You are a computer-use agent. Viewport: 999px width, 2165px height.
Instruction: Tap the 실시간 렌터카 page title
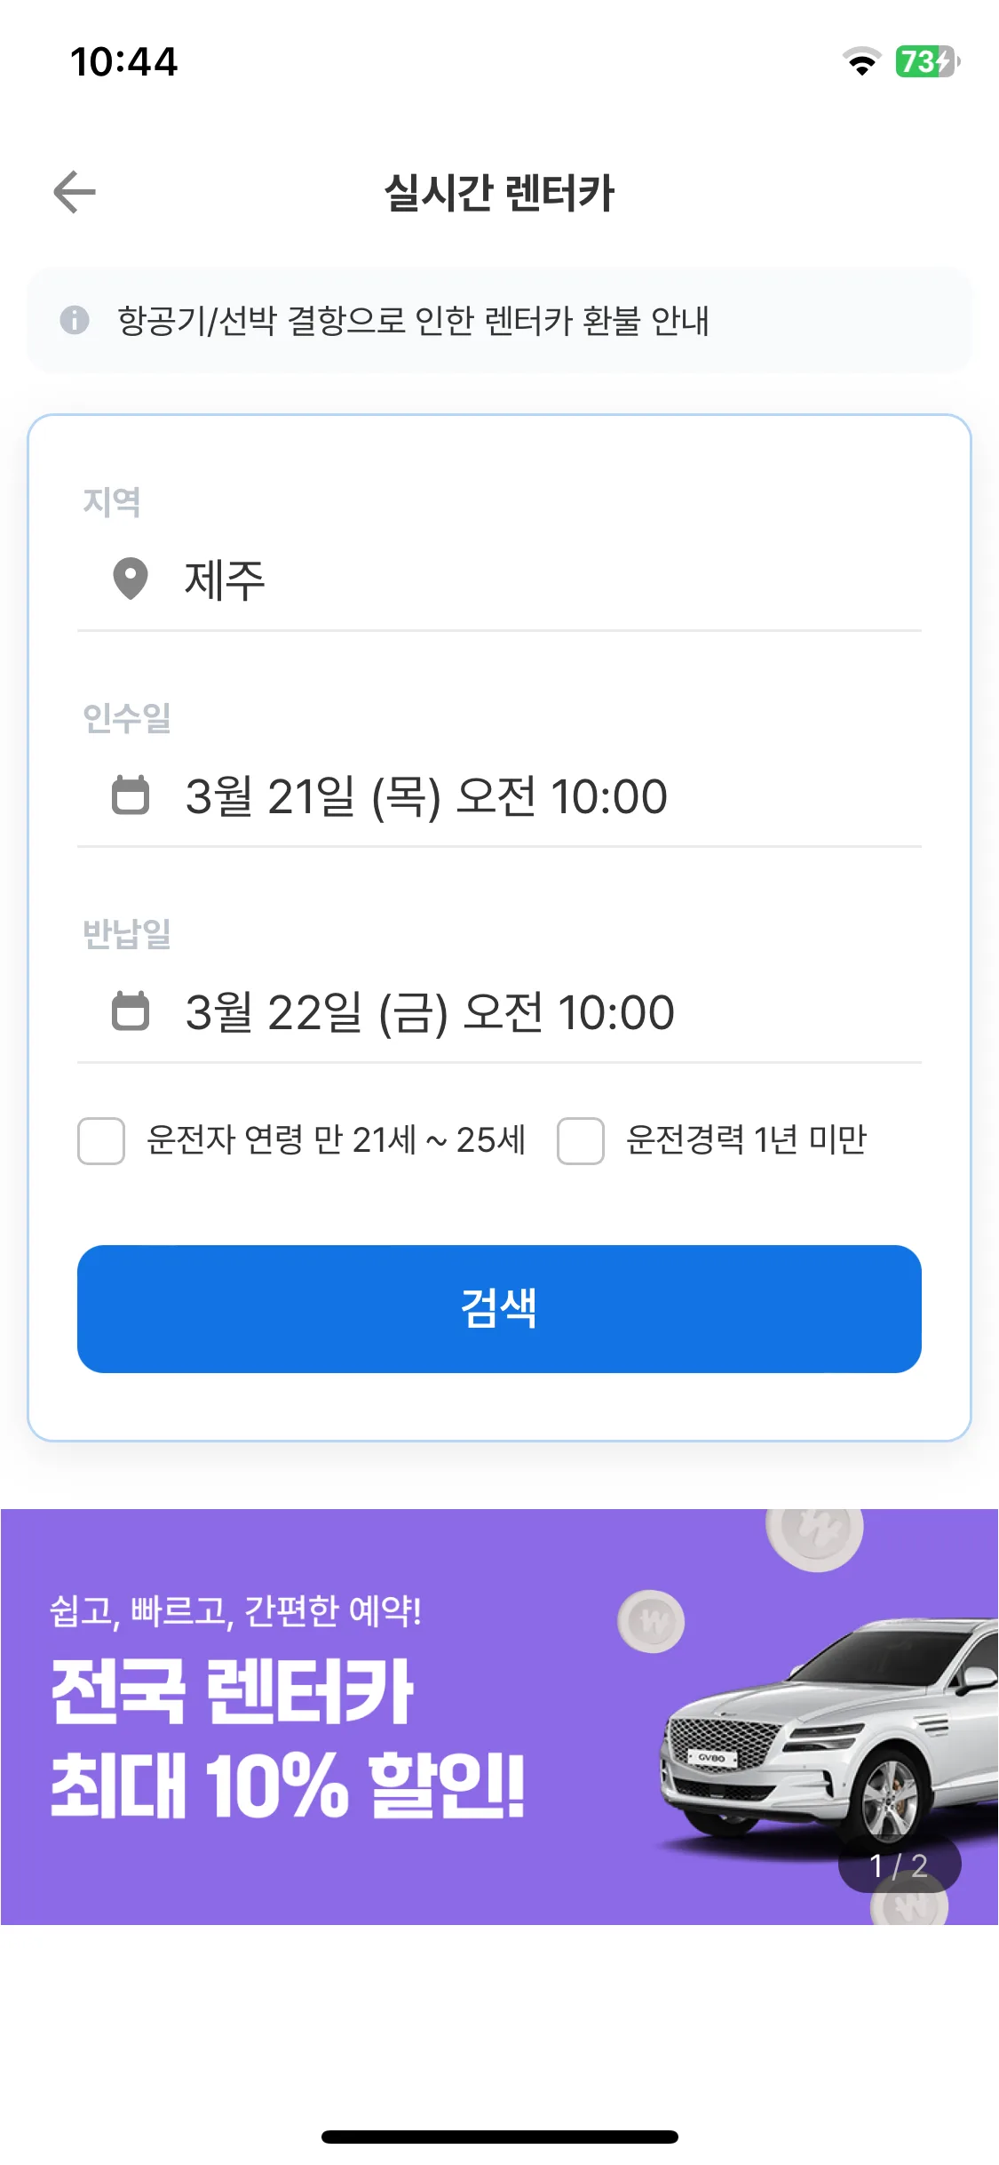pyautogui.click(x=499, y=193)
